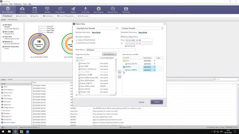Show Detail for Backup Summary
The width and height of the screenshot is (239, 134).
(x=96, y=32)
